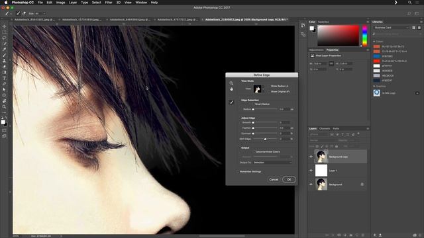Click the Radius value input field
This screenshot has width=424, height=238.
click(x=284, y=109)
